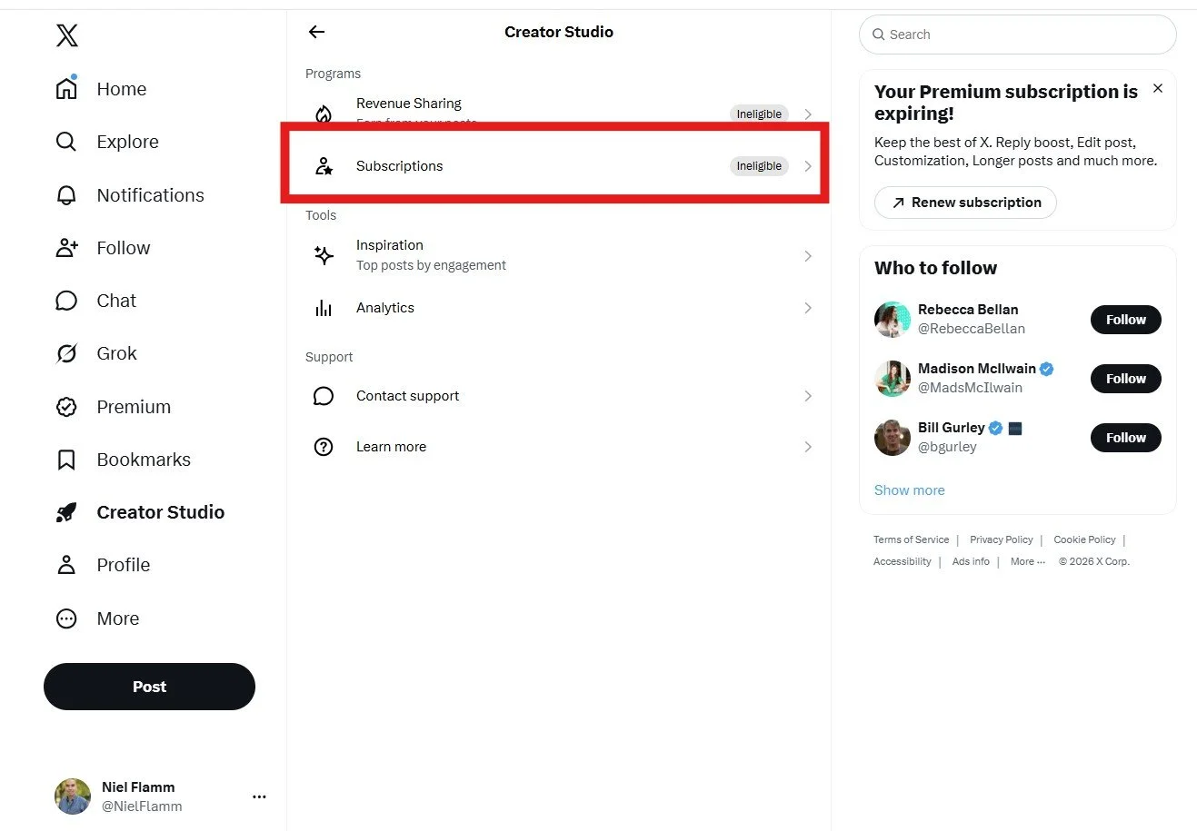Click in the Search input field

coord(1017,35)
